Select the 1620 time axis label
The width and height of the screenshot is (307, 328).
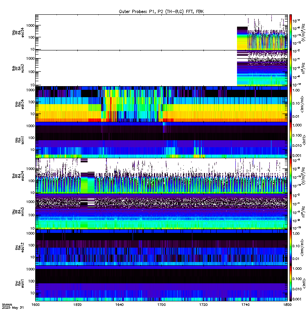tap(77, 305)
